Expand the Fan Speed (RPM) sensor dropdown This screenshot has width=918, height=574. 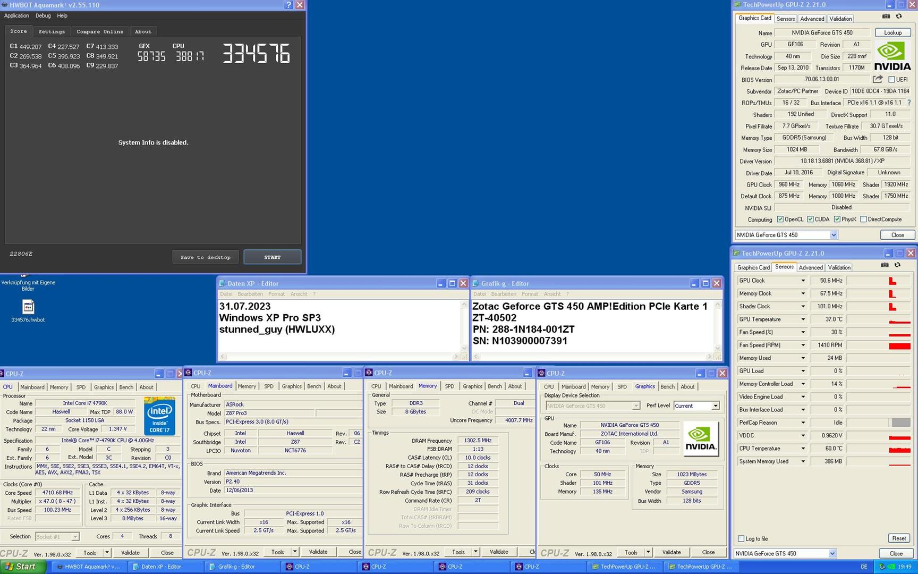point(803,345)
